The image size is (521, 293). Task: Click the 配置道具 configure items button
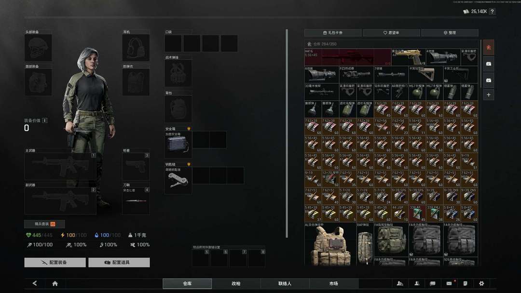click(119, 263)
